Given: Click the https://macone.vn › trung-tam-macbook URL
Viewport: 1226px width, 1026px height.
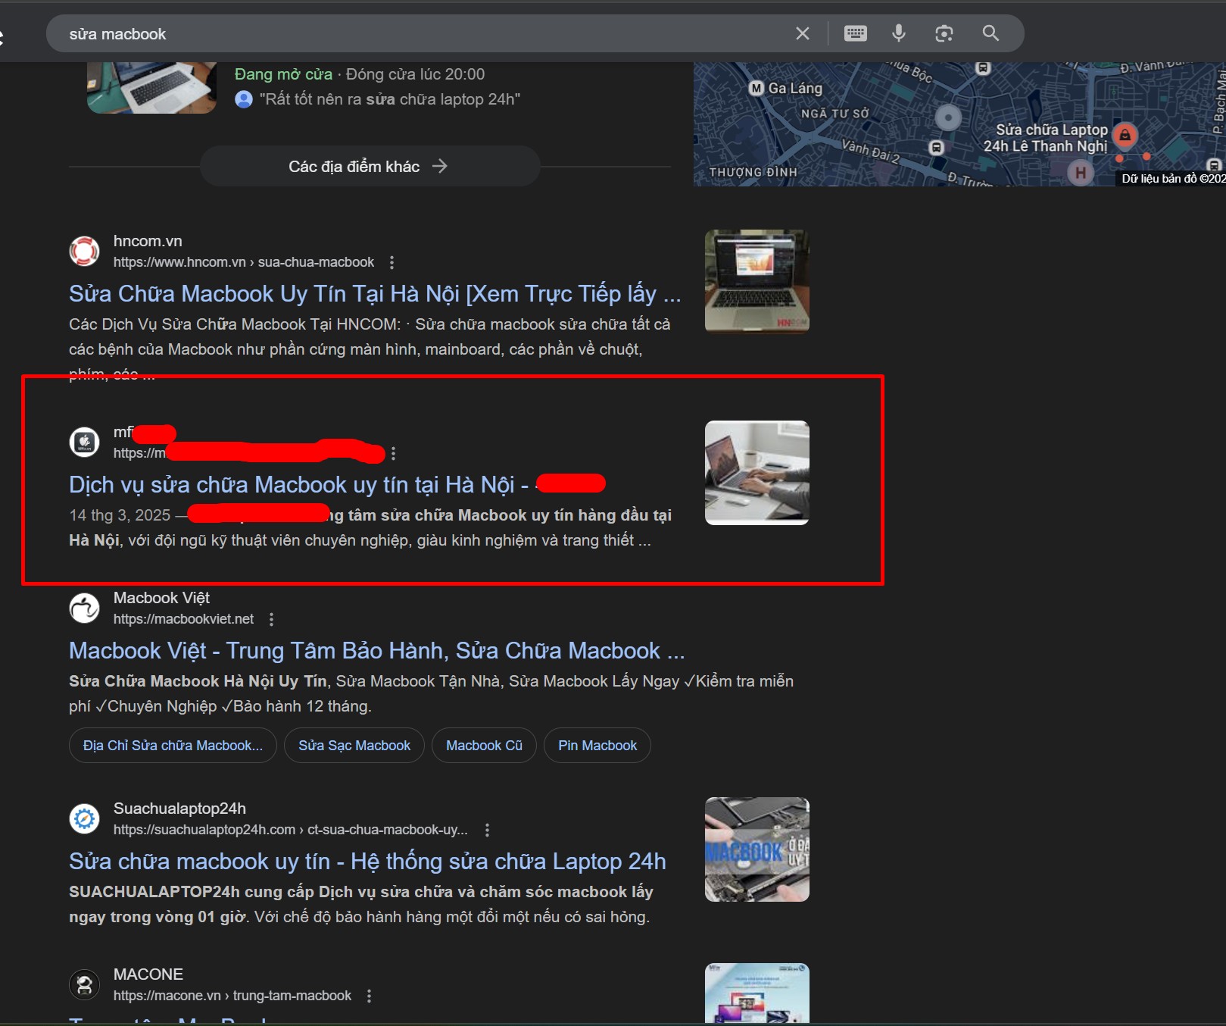Looking at the screenshot, I should click(x=232, y=996).
